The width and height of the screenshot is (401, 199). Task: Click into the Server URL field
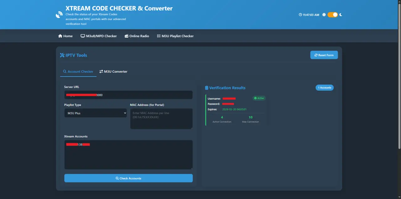[x=128, y=95]
